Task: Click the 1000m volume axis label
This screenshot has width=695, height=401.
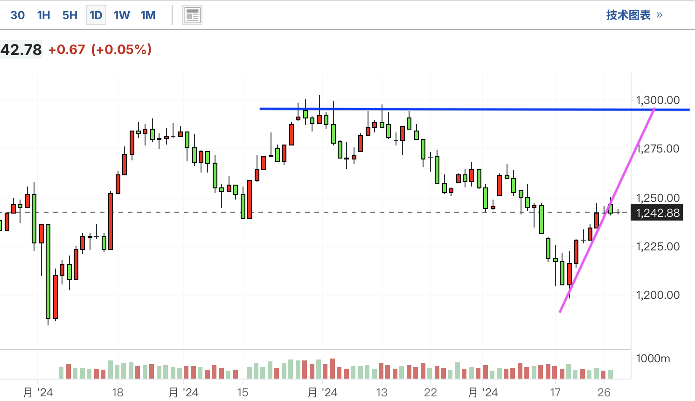Action: coord(653,359)
